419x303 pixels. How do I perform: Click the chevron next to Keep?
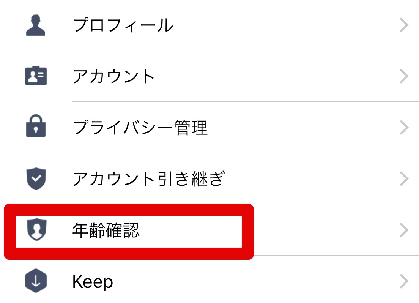(404, 282)
